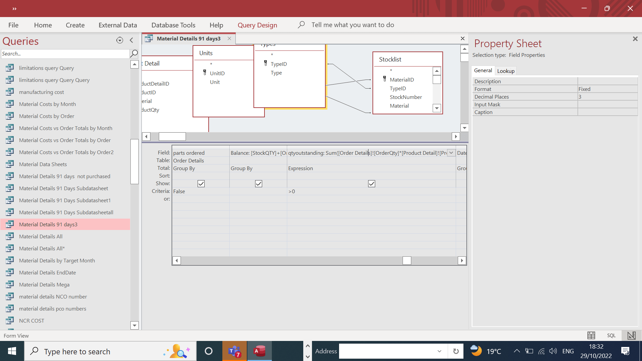Image resolution: width=642 pixels, height=361 pixels.
Task: Click the search magnifier in Queries pane
Action: 134,53
